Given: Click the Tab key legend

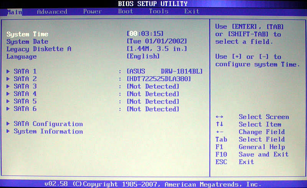Looking at the screenshot, I should (x=221, y=139).
